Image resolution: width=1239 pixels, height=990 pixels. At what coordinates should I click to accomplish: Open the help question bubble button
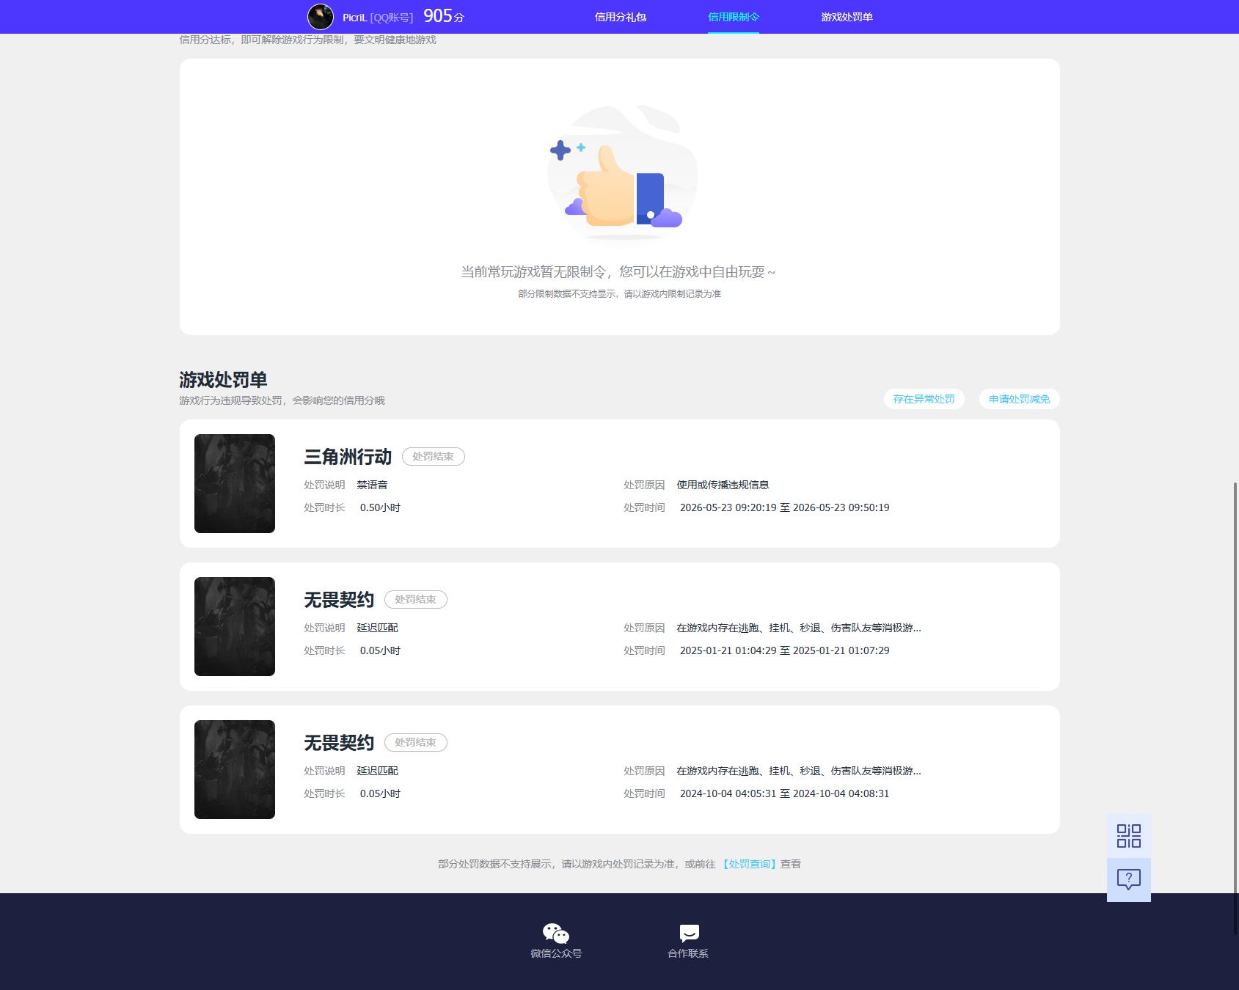pyautogui.click(x=1128, y=879)
